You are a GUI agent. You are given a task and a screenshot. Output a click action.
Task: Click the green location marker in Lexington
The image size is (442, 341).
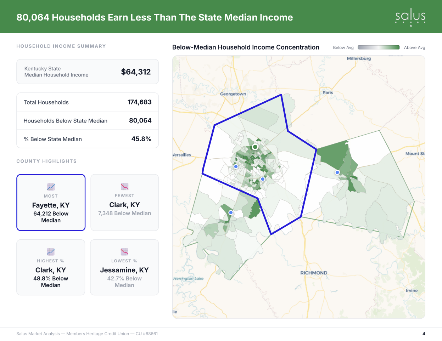pos(255,147)
